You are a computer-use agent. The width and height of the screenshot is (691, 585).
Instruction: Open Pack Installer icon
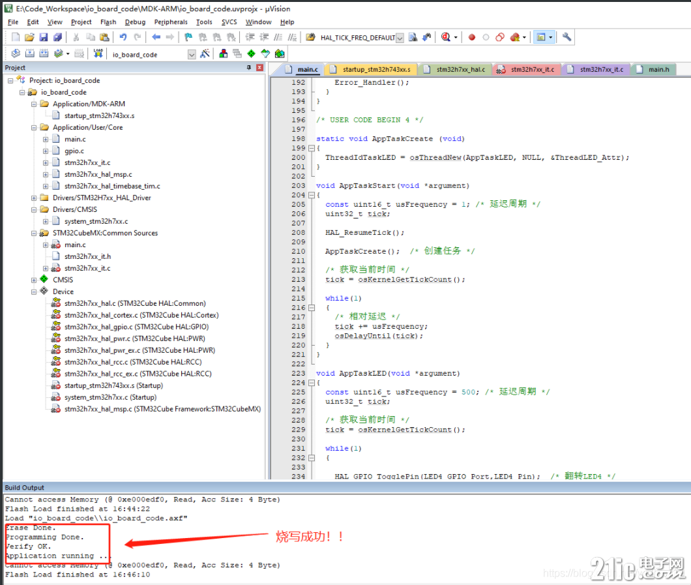tap(280, 53)
